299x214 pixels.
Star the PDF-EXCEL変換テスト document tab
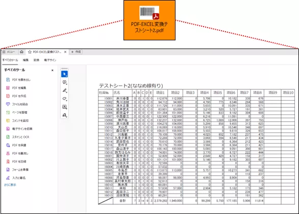(x=30, y=52)
